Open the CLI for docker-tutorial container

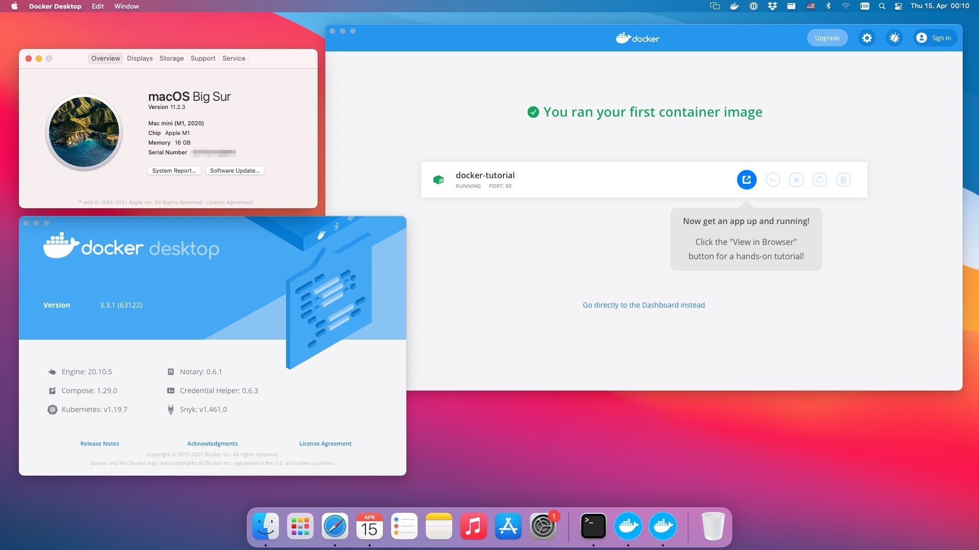773,179
